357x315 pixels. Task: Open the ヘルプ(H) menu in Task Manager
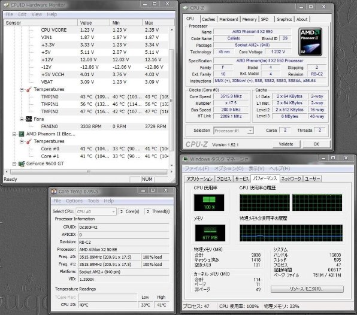pos(280,169)
